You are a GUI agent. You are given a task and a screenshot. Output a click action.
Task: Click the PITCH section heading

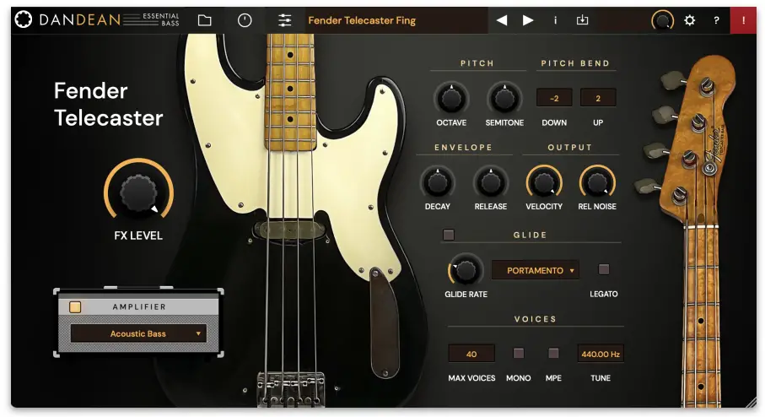(477, 63)
